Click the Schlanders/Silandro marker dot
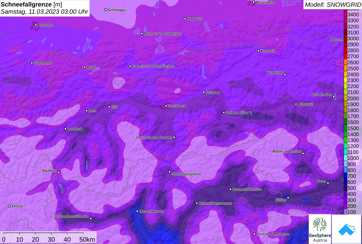 [x=91, y=219]
